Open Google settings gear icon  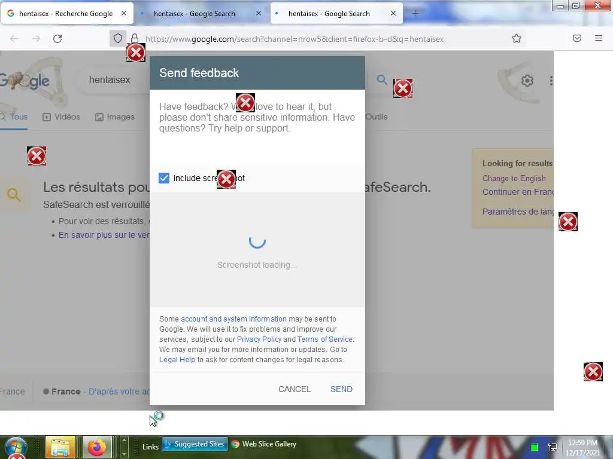click(x=527, y=81)
